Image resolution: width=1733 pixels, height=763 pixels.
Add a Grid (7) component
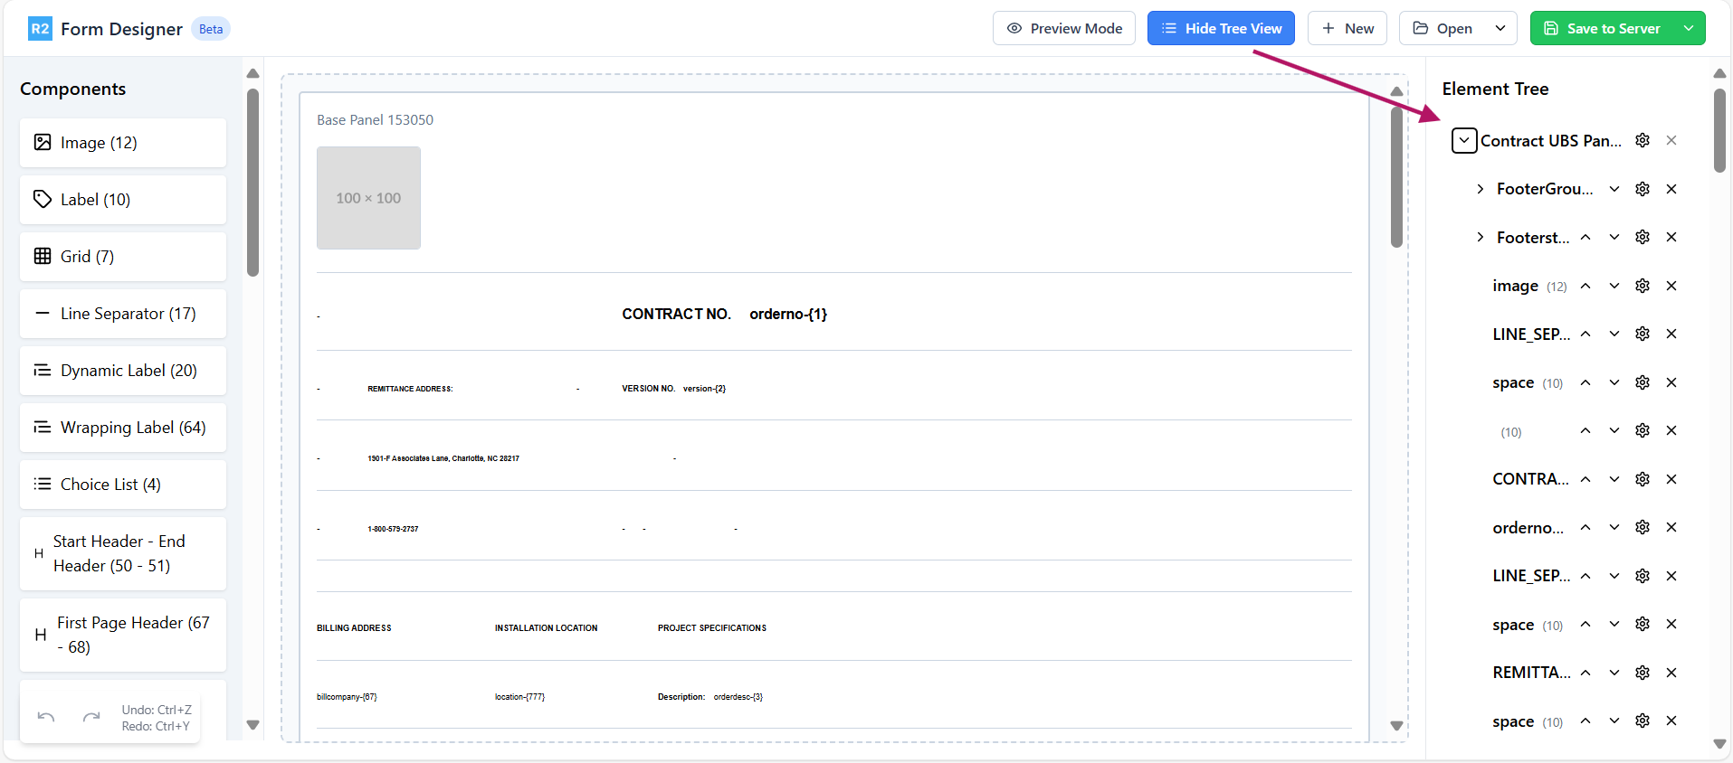click(x=123, y=257)
